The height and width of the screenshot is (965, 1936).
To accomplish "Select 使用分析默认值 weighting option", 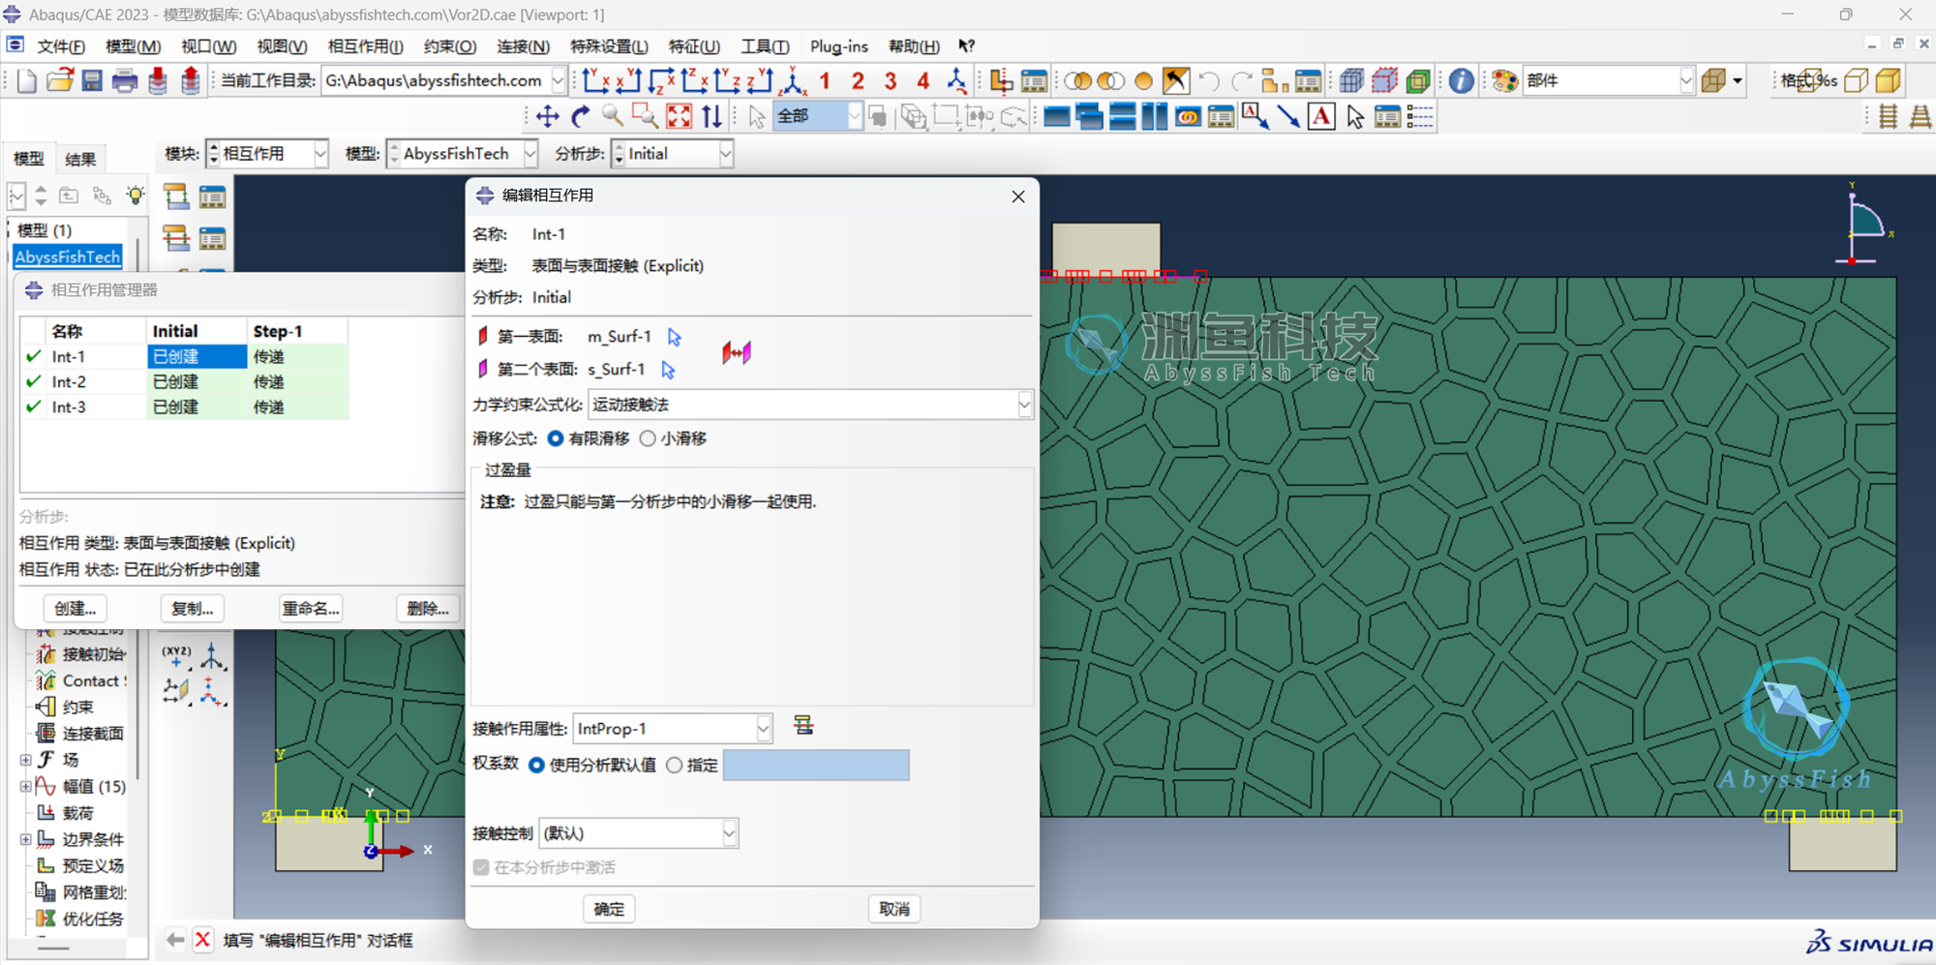I will click(x=536, y=765).
